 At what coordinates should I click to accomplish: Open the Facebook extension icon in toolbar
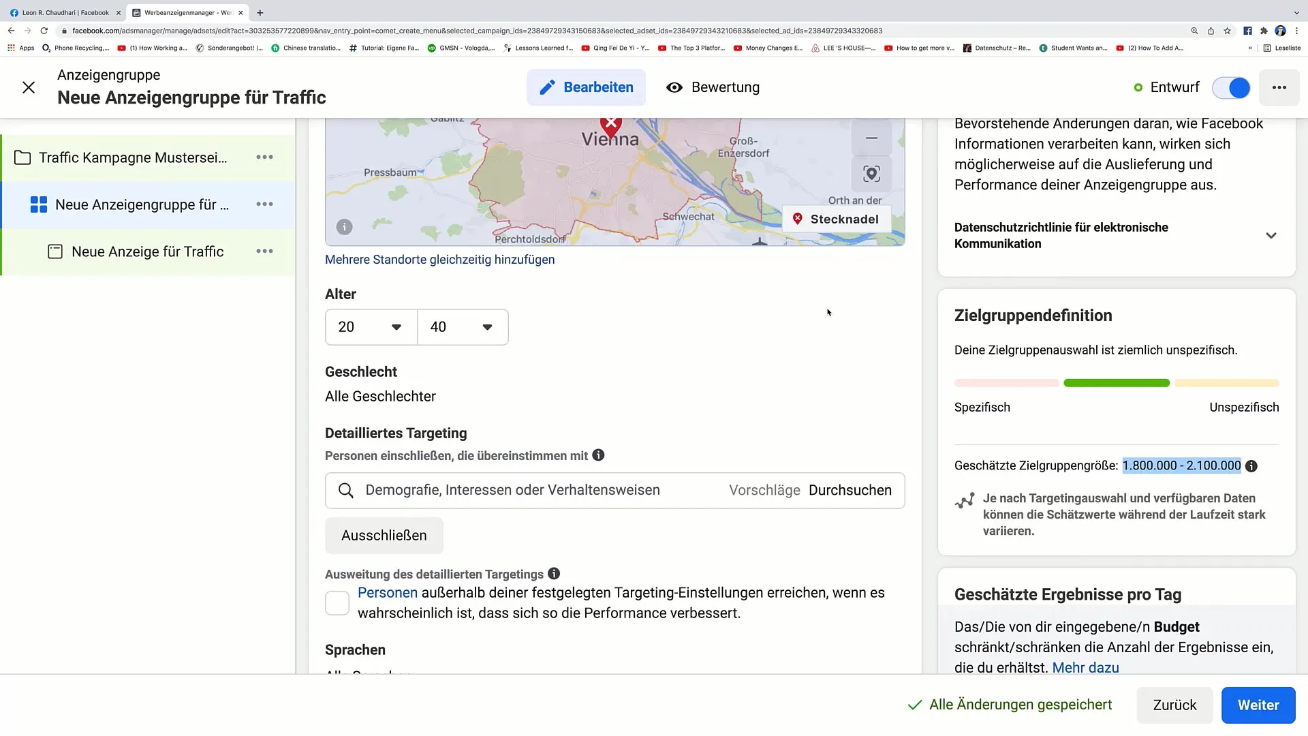pos(1247,31)
